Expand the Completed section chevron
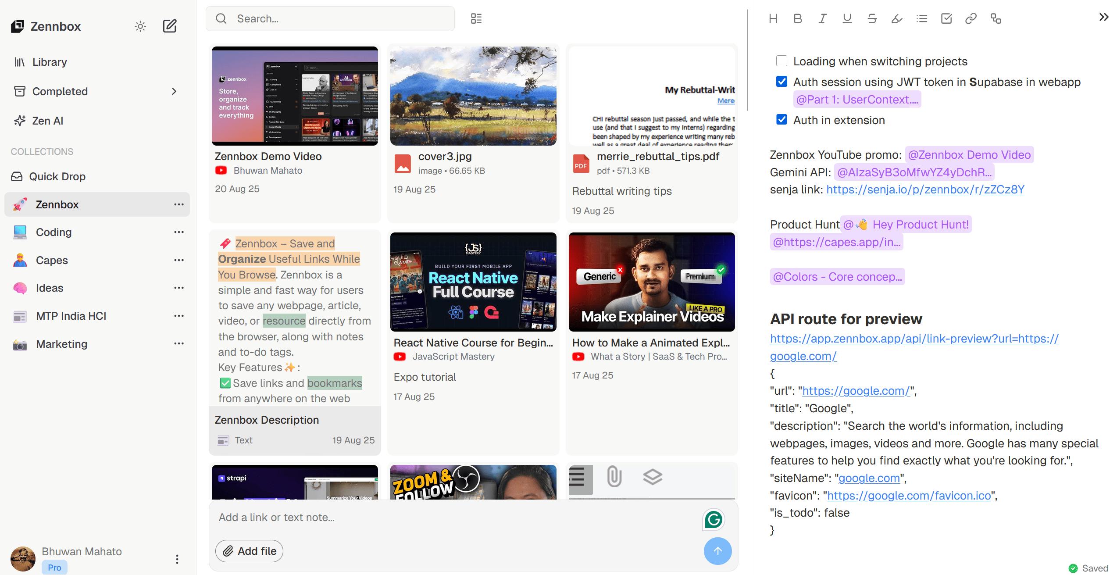Viewport: 1117px width, 575px height. pos(174,91)
